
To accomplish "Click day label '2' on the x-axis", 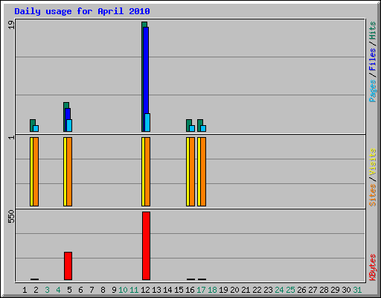I will click(x=36, y=290).
